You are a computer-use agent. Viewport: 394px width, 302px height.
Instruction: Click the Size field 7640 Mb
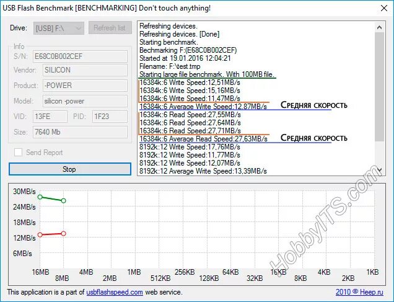click(x=80, y=132)
